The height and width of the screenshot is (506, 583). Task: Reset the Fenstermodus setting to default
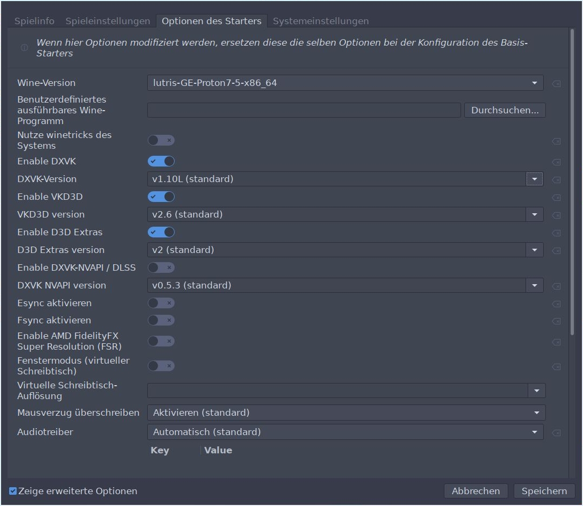pyautogui.click(x=557, y=366)
